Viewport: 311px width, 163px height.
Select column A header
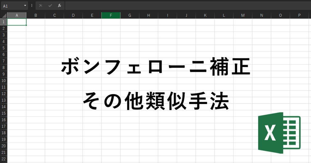click(x=17, y=15)
